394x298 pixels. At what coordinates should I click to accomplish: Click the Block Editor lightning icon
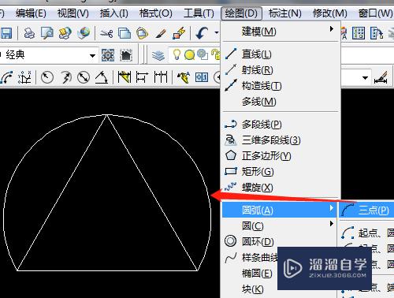pos(179,33)
